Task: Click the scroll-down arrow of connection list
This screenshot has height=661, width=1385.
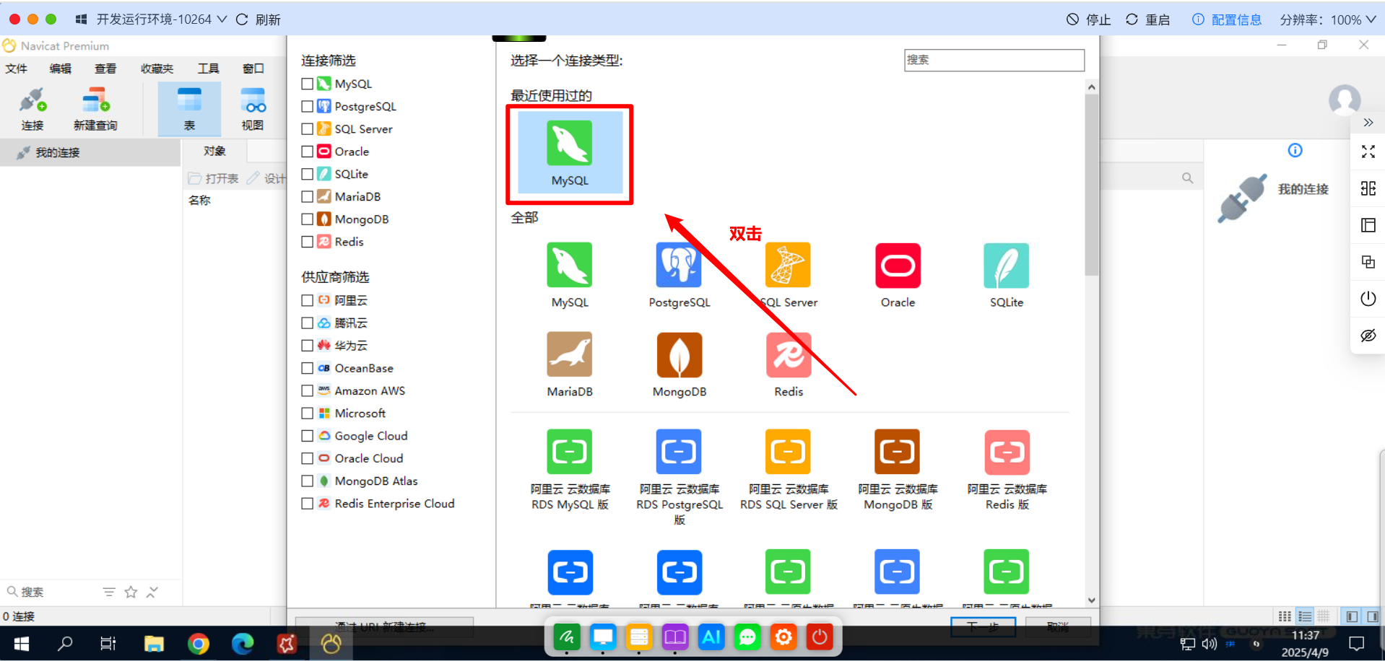Action: (1091, 600)
